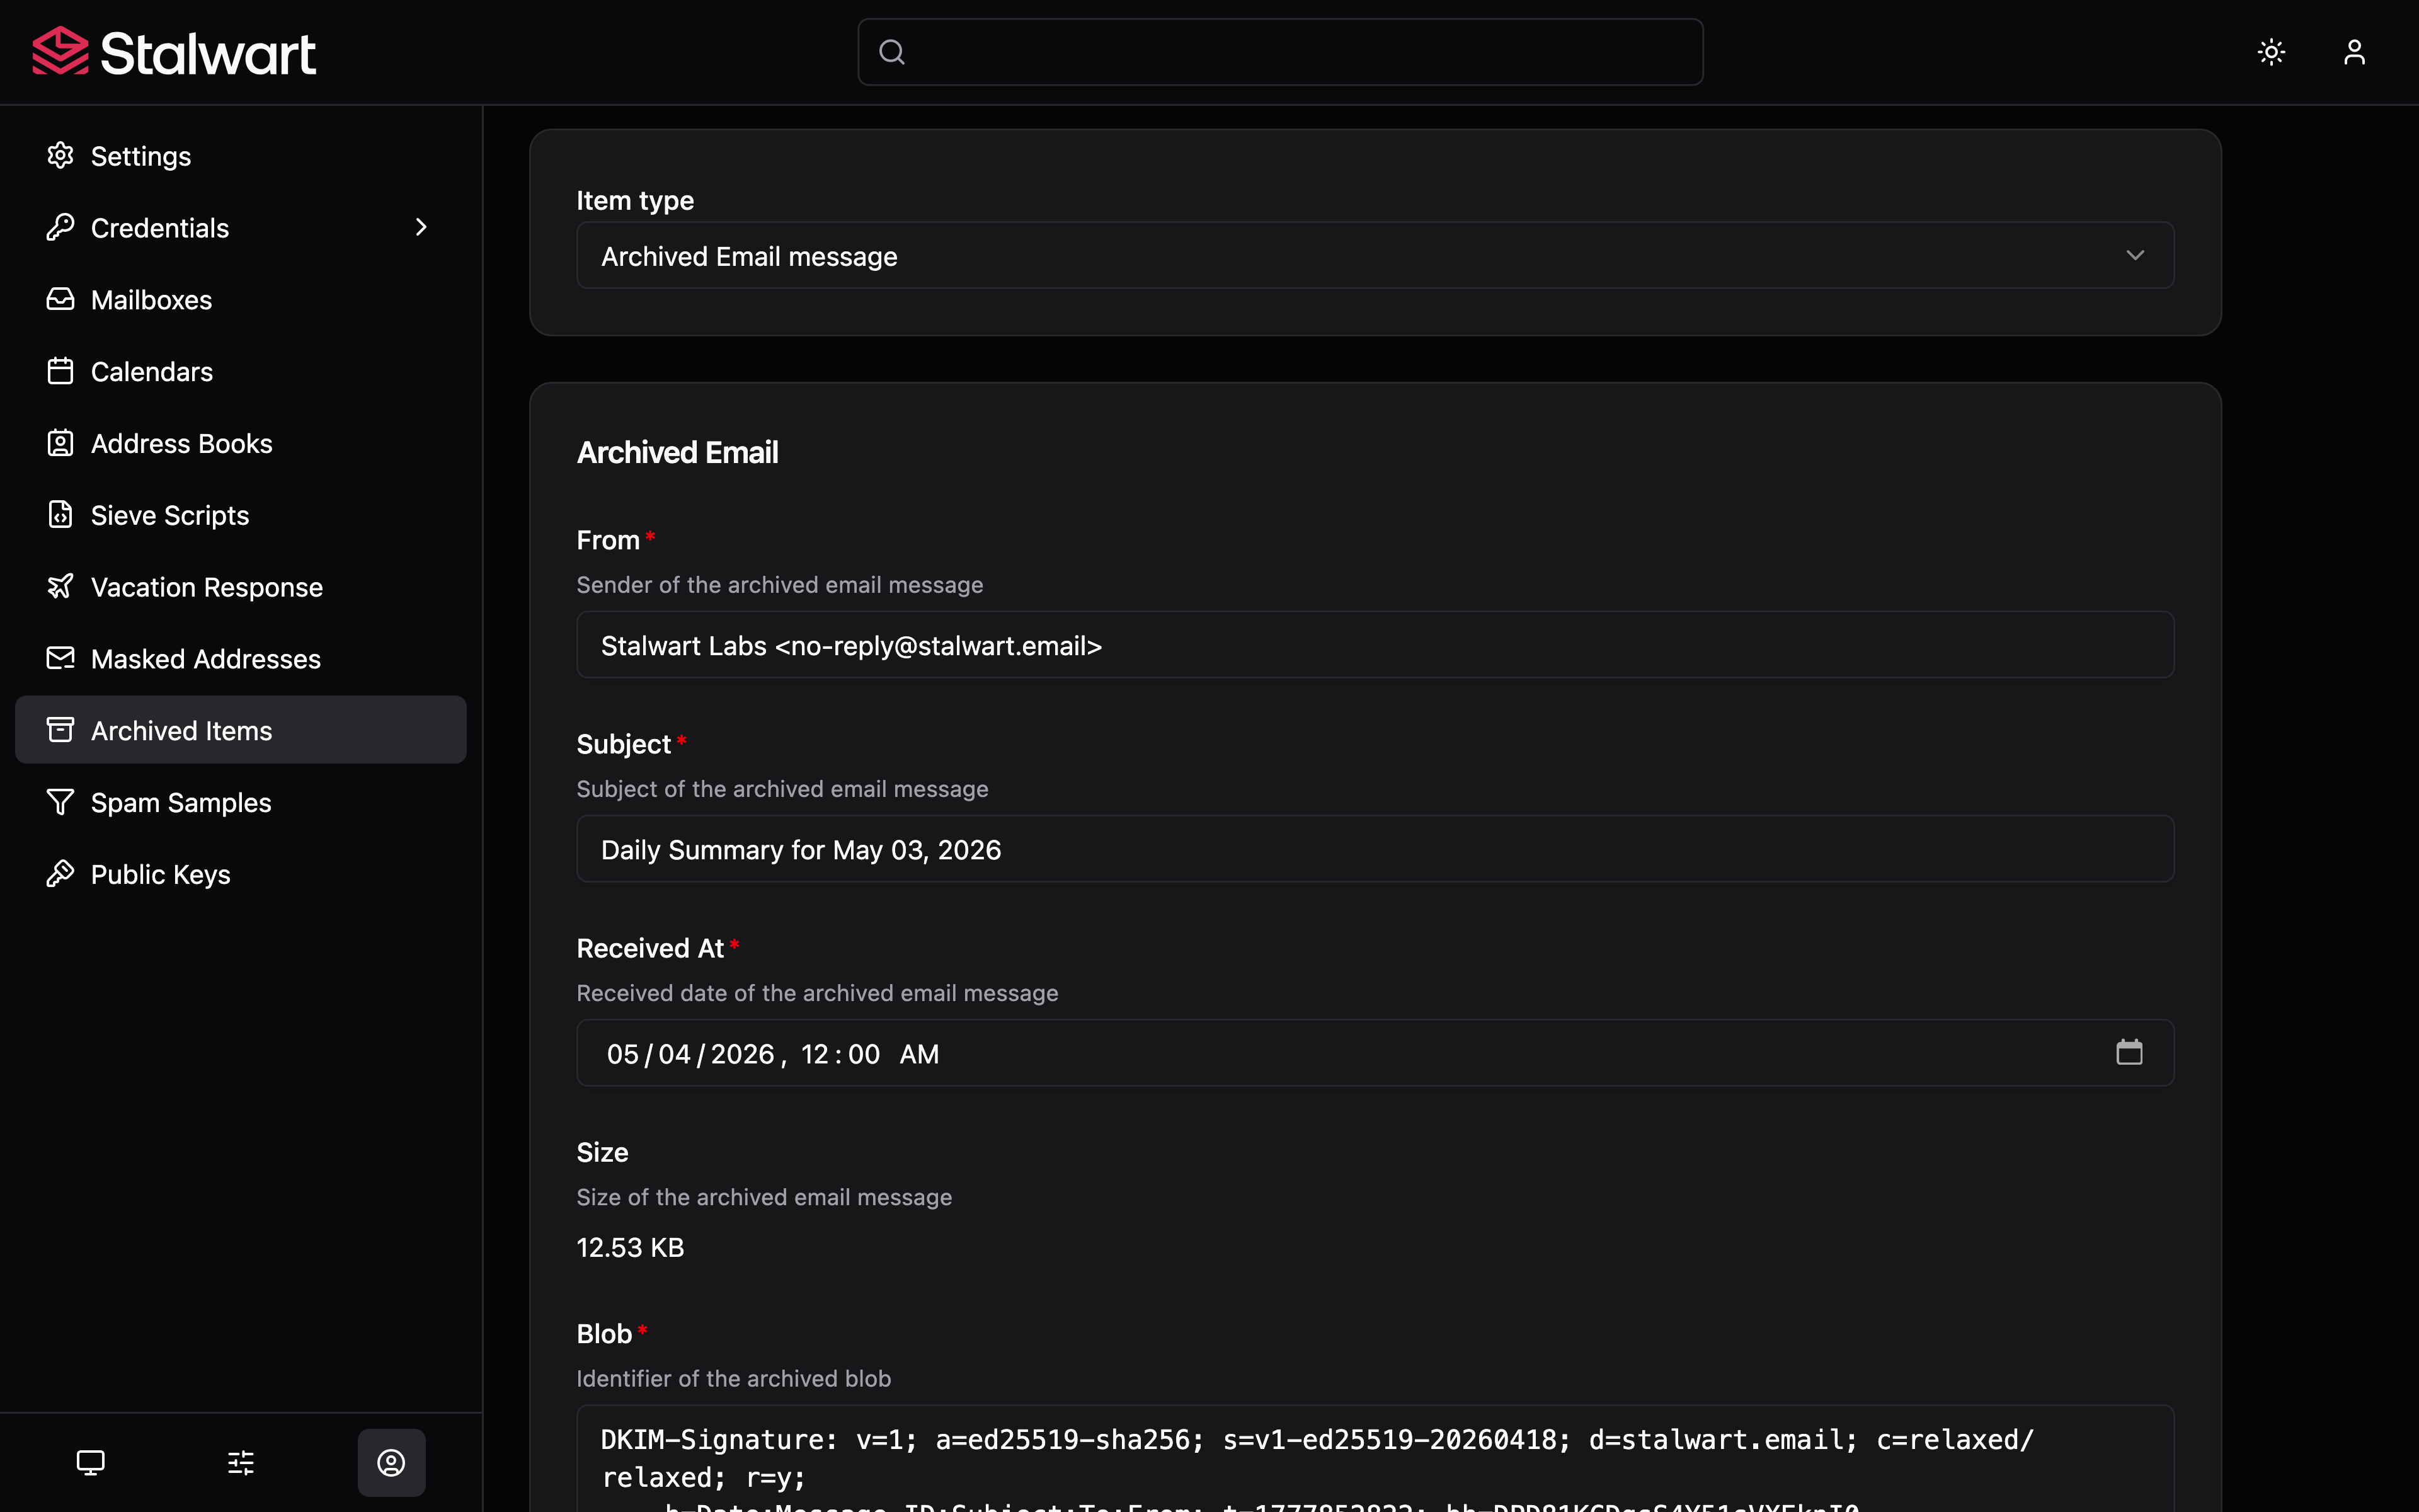Click the Blob DKIM-Signature text area
This screenshot has height=1512, width=2419.
(x=1375, y=1459)
